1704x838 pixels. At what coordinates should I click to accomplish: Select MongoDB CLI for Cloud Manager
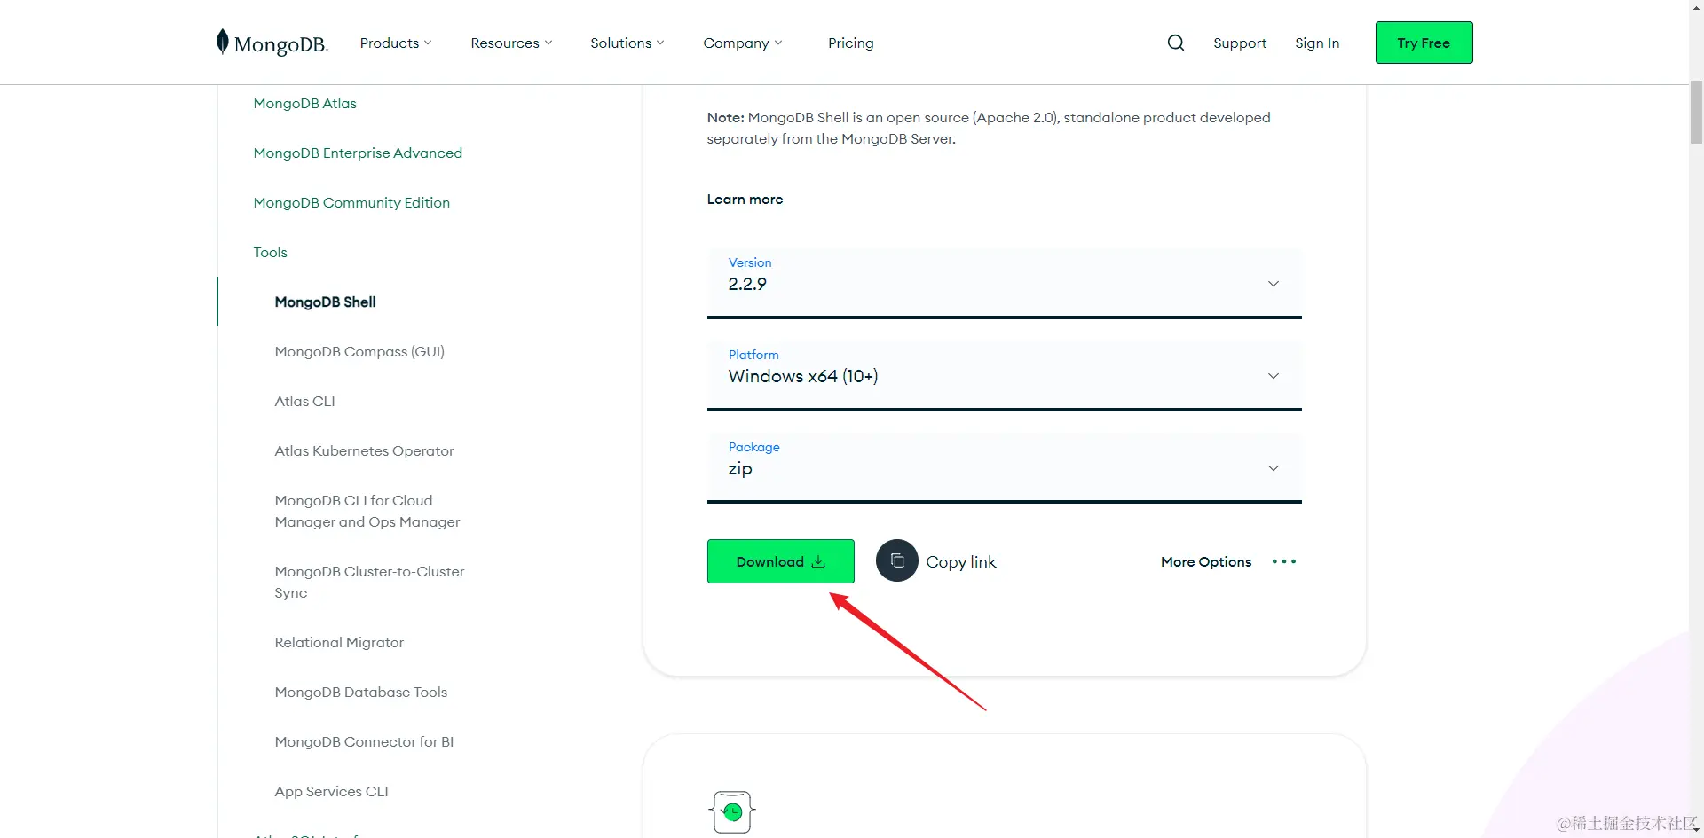[367, 511]
